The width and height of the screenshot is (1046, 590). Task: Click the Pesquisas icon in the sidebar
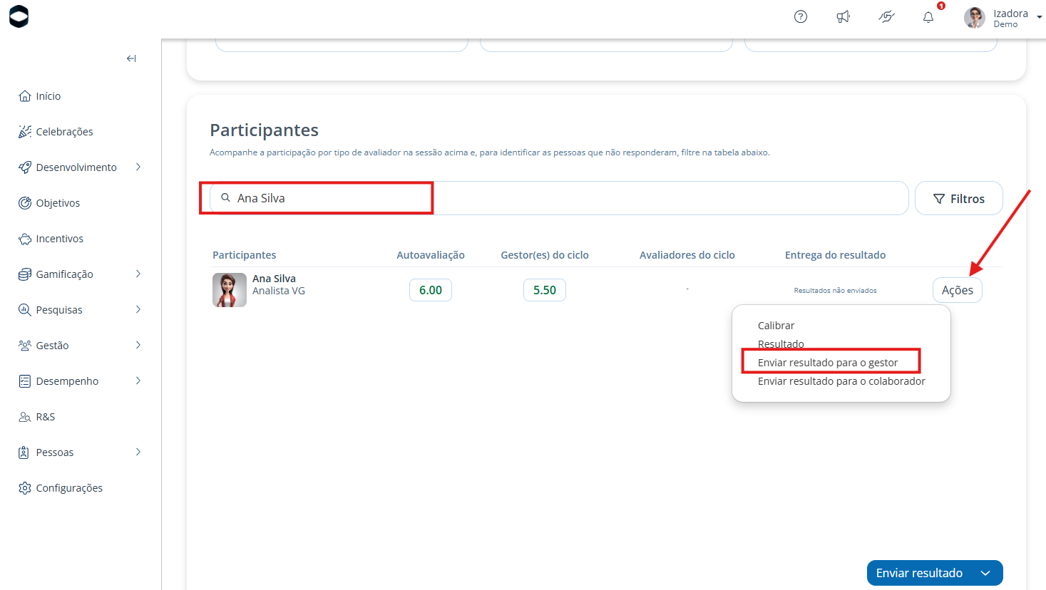(25, 310)
